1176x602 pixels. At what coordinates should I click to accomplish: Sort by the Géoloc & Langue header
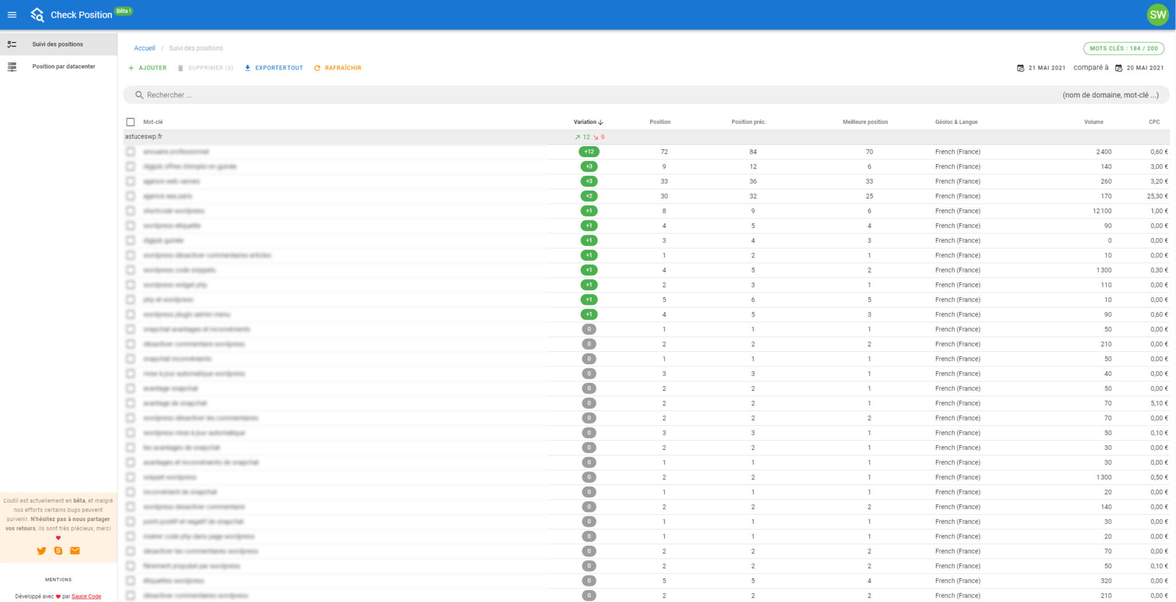[956, 122]
